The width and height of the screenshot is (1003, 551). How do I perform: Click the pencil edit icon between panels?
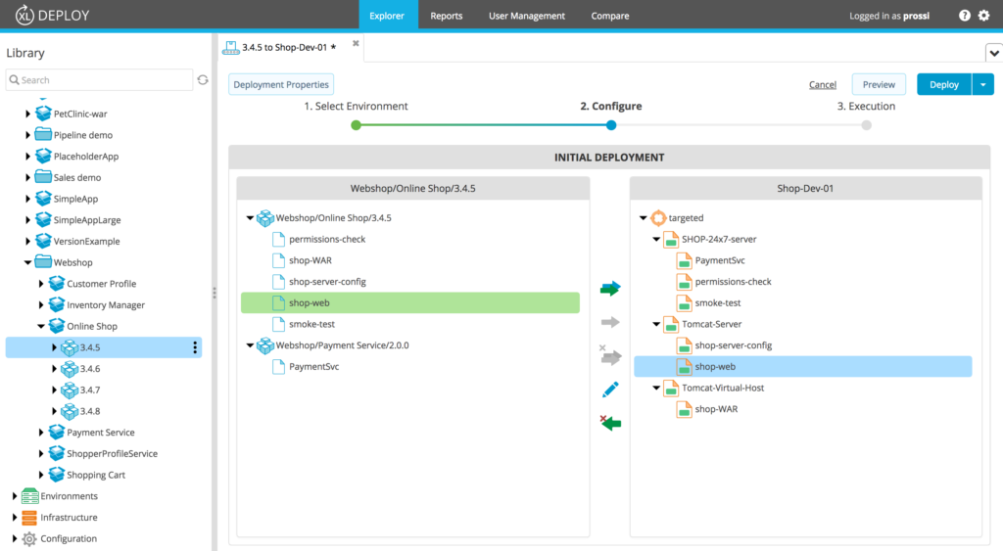610,390
